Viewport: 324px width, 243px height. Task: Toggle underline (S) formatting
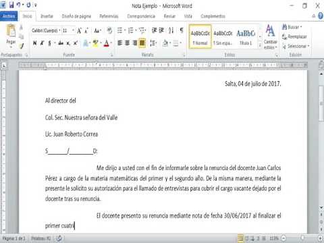click(x=50, y=43)
